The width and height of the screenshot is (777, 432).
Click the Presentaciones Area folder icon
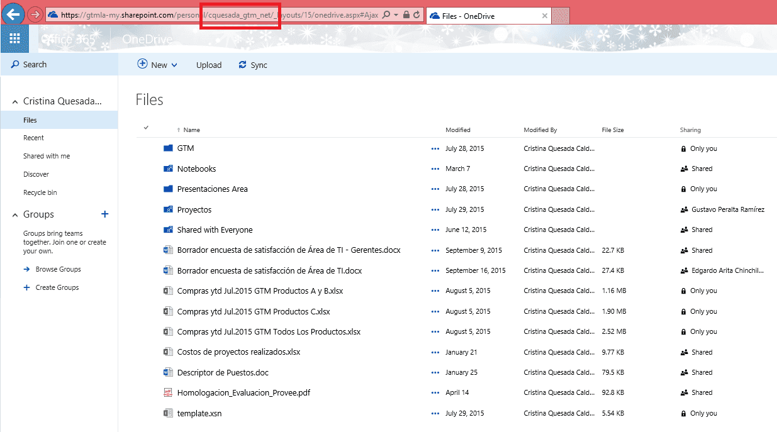[168, 189]
